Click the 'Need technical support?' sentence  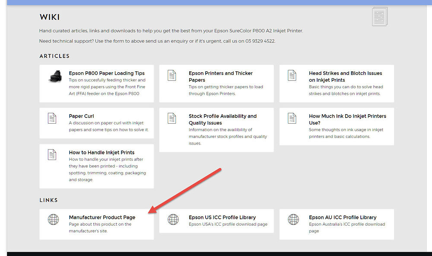coord(157,41)
